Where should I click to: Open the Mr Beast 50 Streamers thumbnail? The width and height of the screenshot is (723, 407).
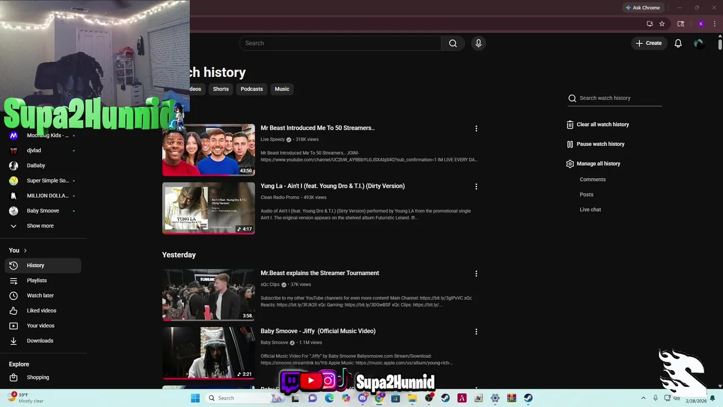[208, 150]
